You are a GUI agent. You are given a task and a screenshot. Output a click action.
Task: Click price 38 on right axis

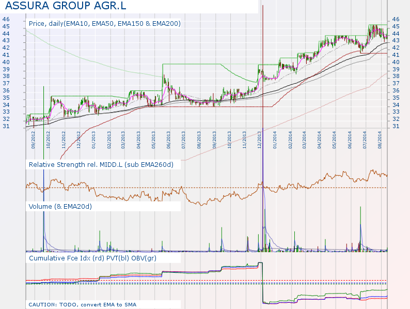396,76
